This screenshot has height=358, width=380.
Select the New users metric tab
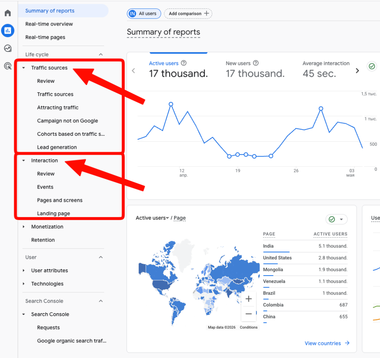pyautogui.click(x=255, y=70)
